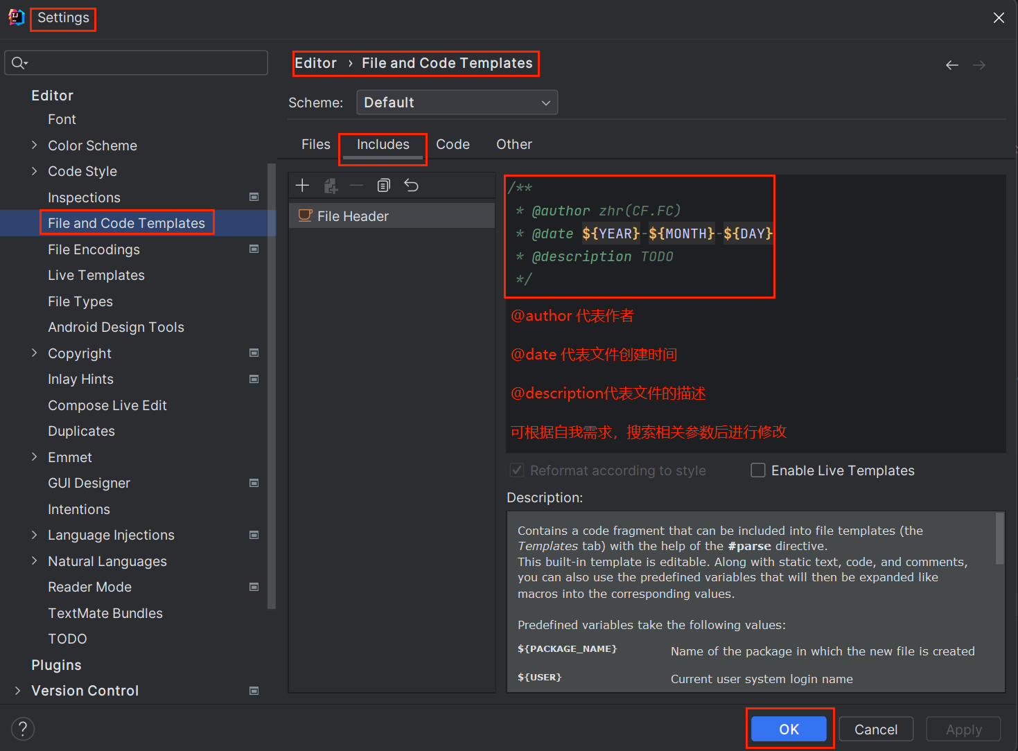Click the OK button
This screenshot has height=751, width=1018.
[x=789, y=729]
